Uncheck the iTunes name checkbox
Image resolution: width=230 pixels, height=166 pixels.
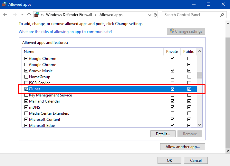pos(26,89)
